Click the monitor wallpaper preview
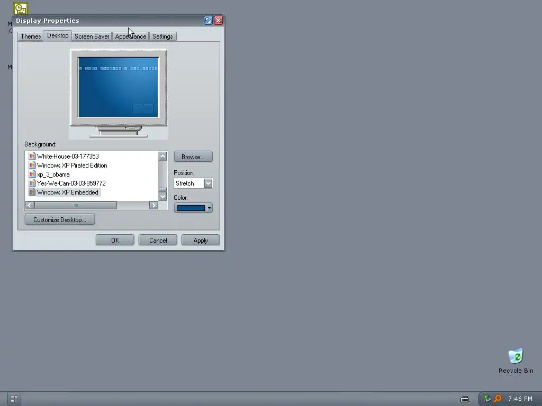This screenshot has width=542, height=406. [118, 87]
